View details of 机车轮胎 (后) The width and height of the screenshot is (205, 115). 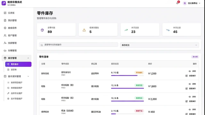coord(192,97)
